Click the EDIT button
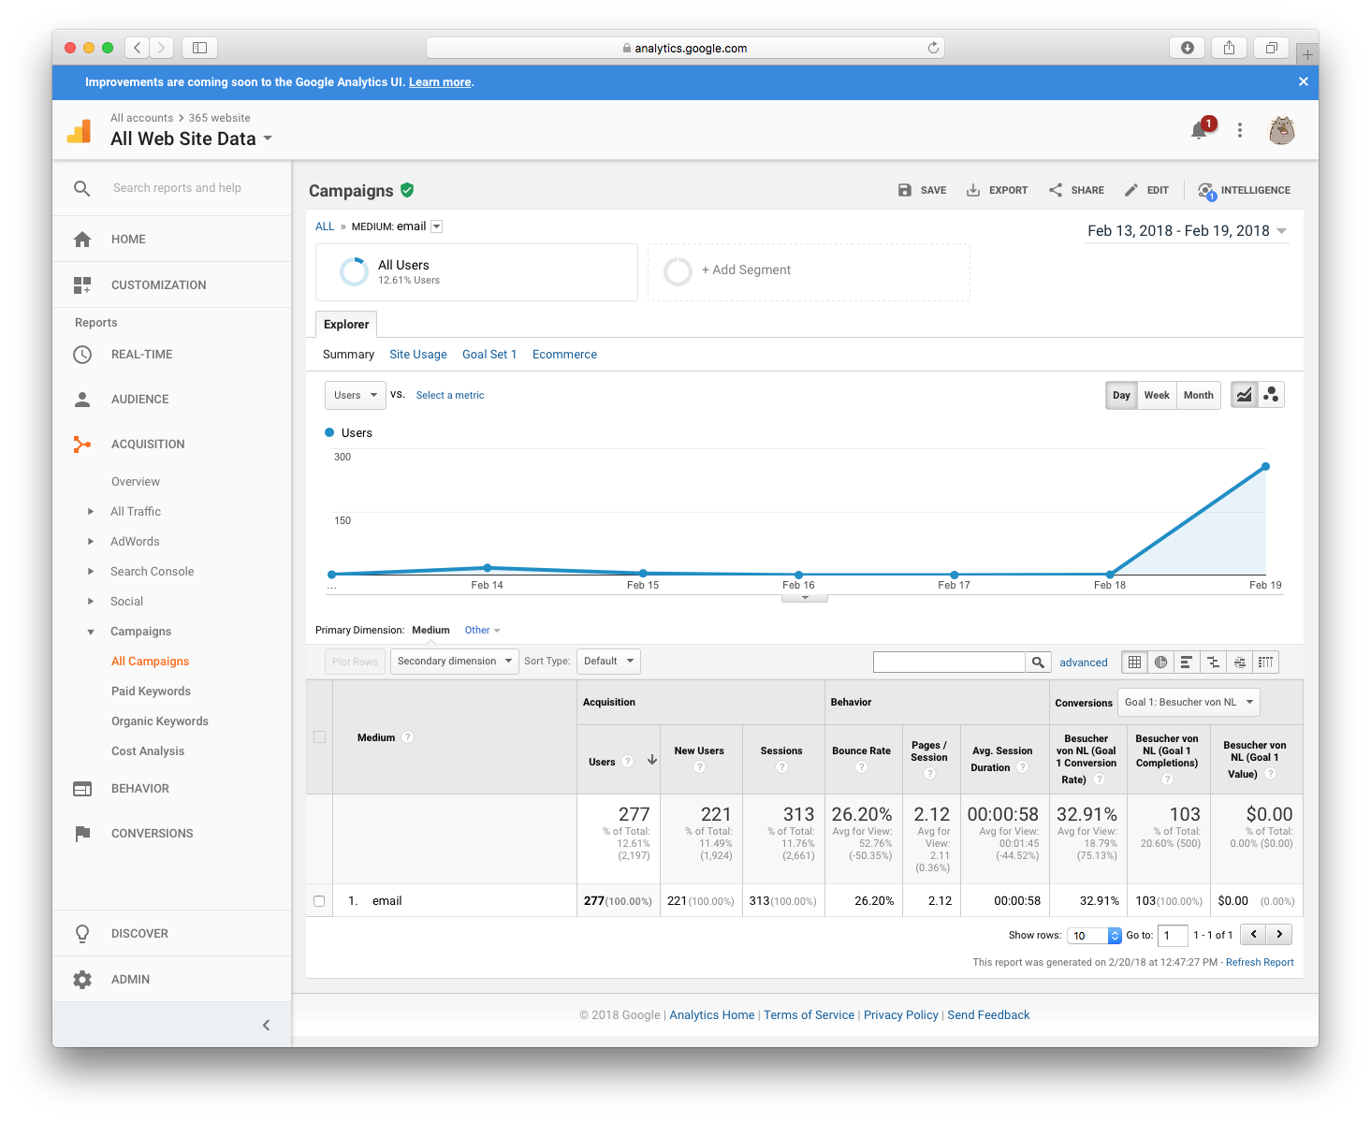Screen dimensions: 1371x1122 click(x=1146, y=190)
